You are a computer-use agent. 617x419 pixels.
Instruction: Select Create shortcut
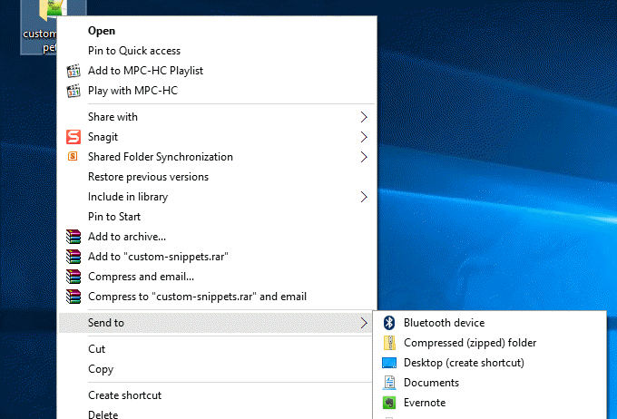216,395
